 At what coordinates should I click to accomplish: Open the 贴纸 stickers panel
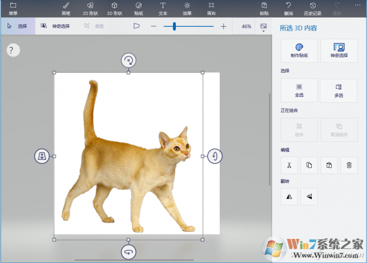(138, 8)
